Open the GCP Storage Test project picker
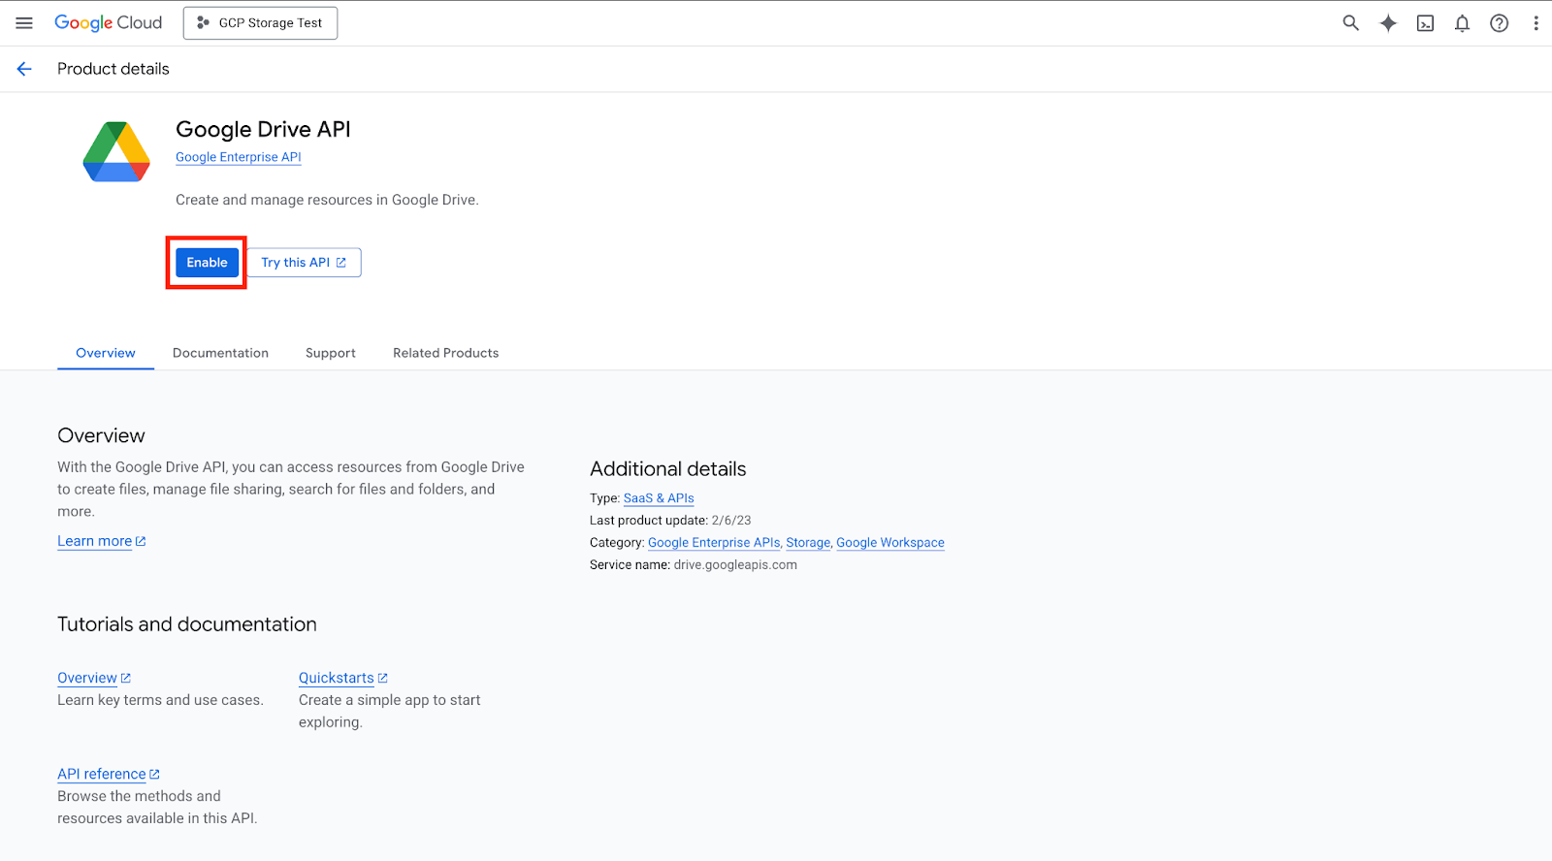Image resolution: width=1552 pixels, height=861 pixels. [x=260, y=23]
